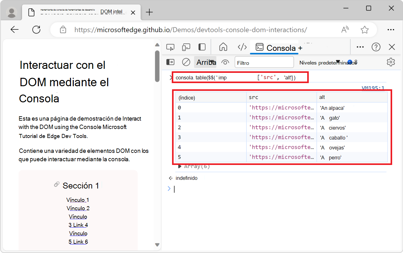Select the inspect element tool
Viewport: 403px width, 253px height.
[x=170, y=47]
